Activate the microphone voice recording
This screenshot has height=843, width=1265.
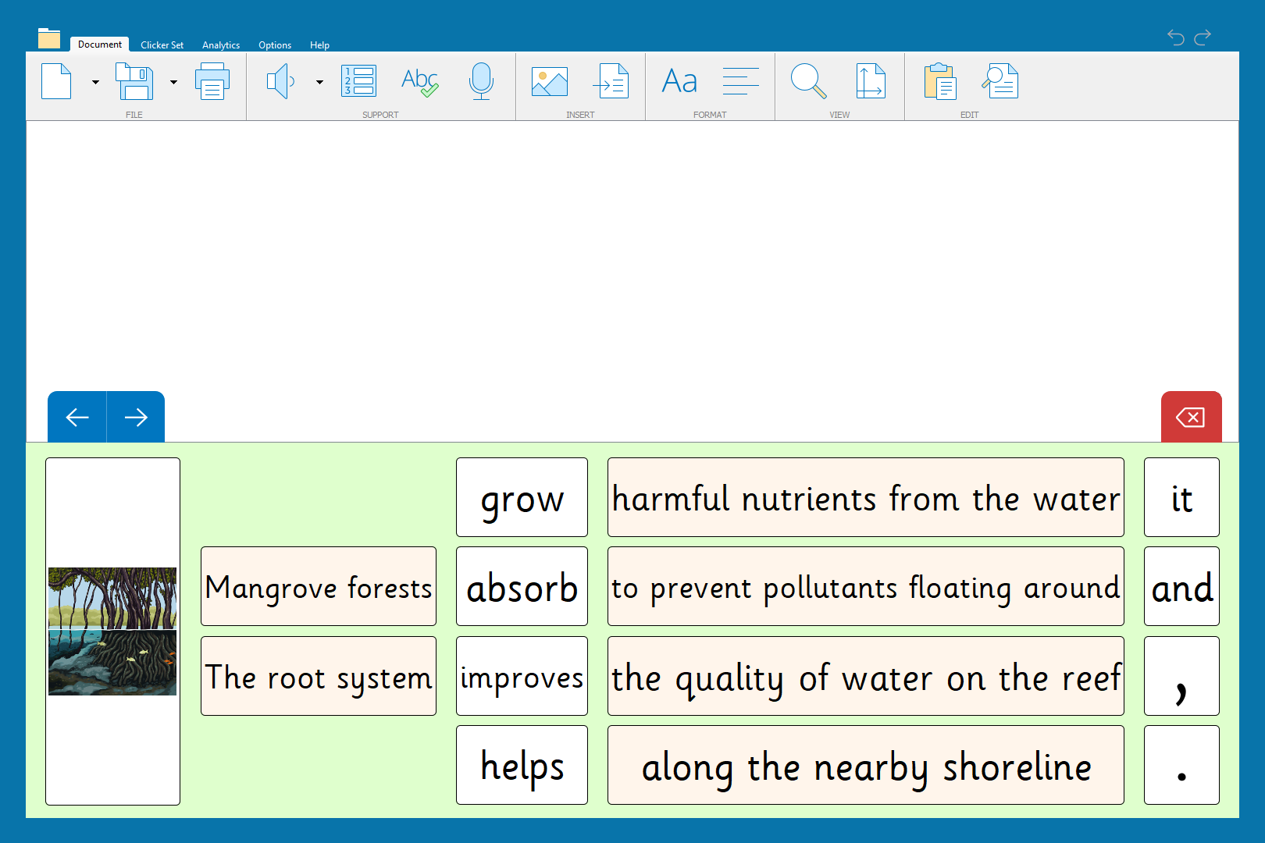pyautogui.click(x=481, y=81)
